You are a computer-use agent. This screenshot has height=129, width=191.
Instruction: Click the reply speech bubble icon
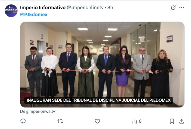pos(23,121)
